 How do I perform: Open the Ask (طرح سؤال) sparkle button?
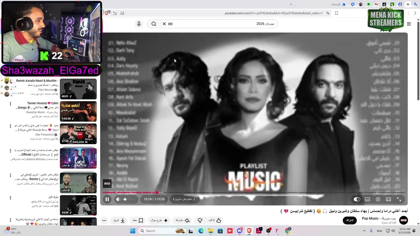(x=159, y=220)
